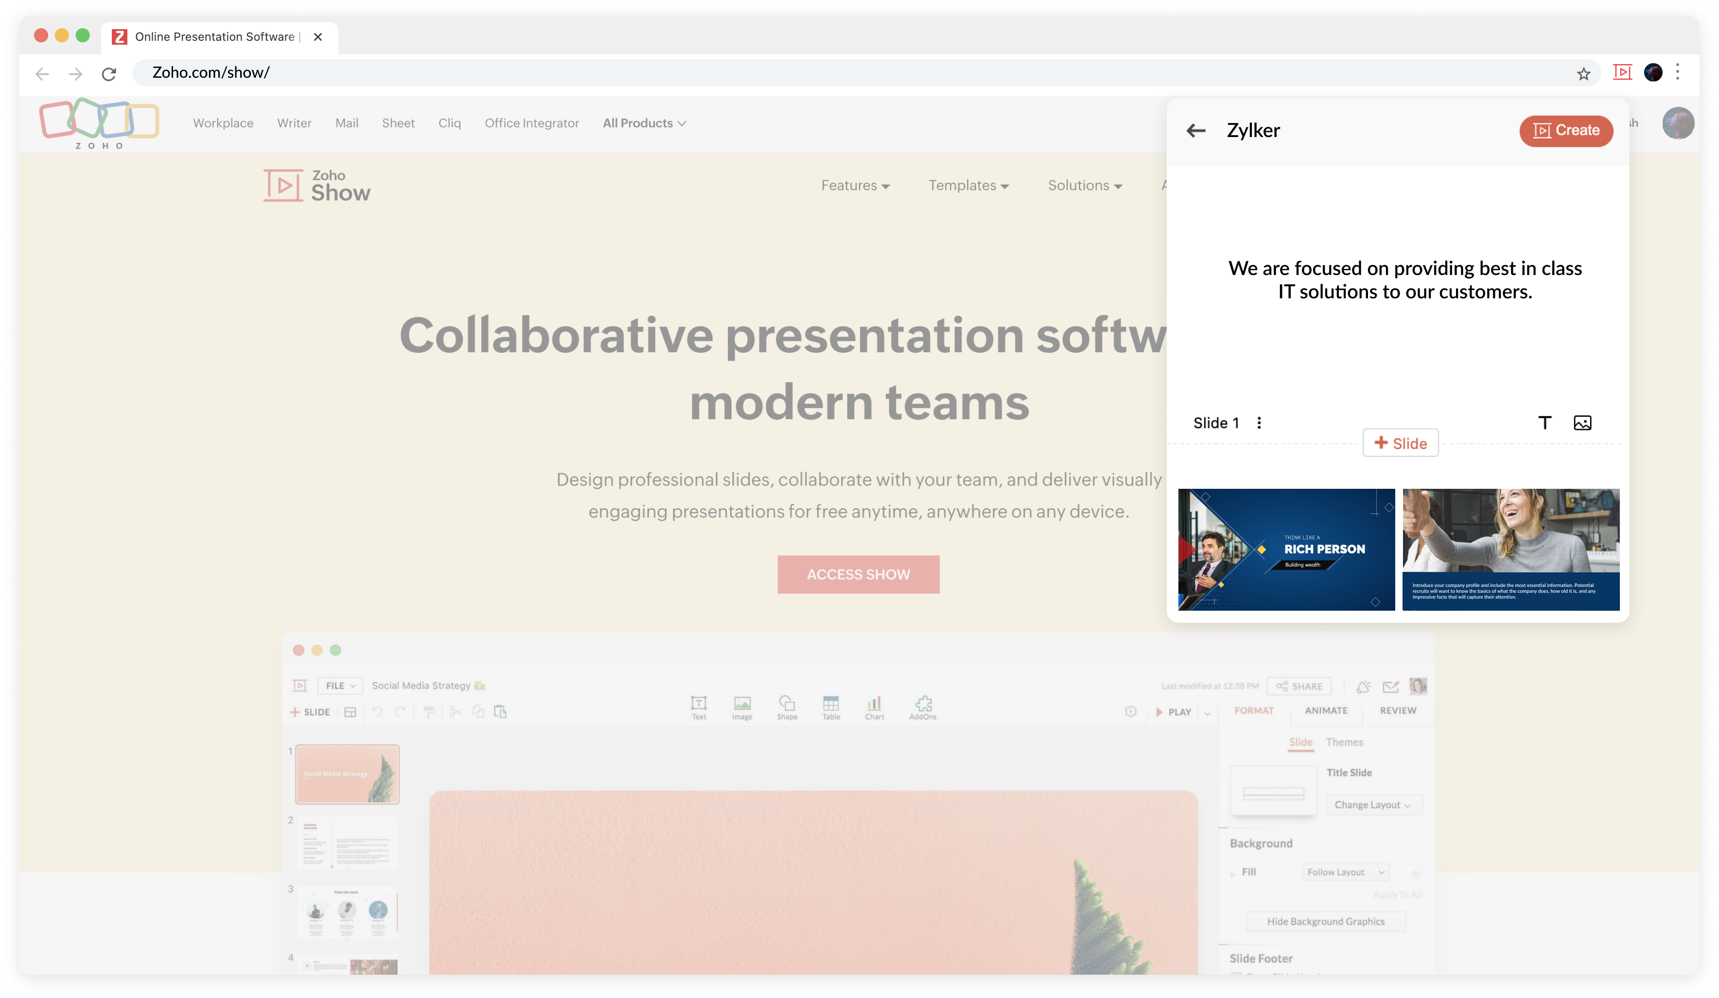The image size is (1719, 998).
Task: Click the PLAY button in editor toolbar
Action: click(1175, 710)
